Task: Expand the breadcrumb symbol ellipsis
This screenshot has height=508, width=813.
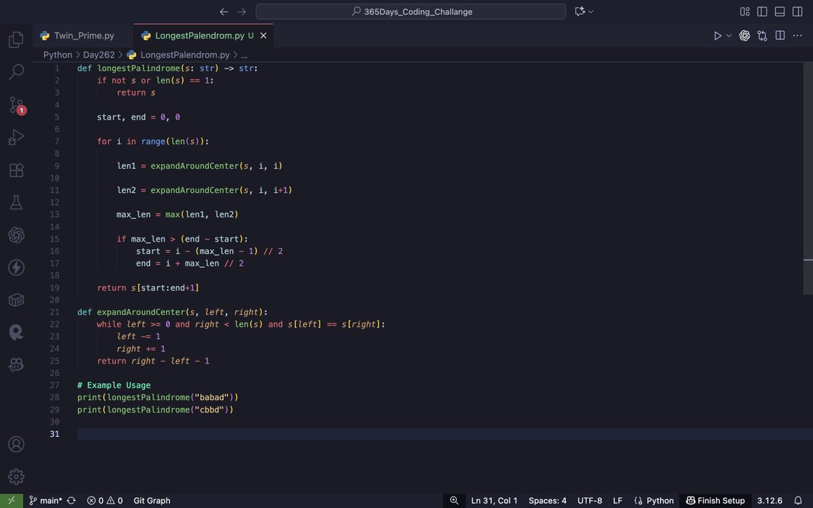Action: [x=244, y=55]
